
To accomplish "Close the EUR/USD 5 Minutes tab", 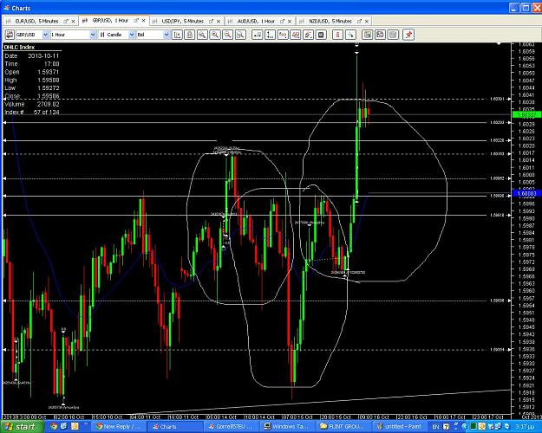I will 74,21.
